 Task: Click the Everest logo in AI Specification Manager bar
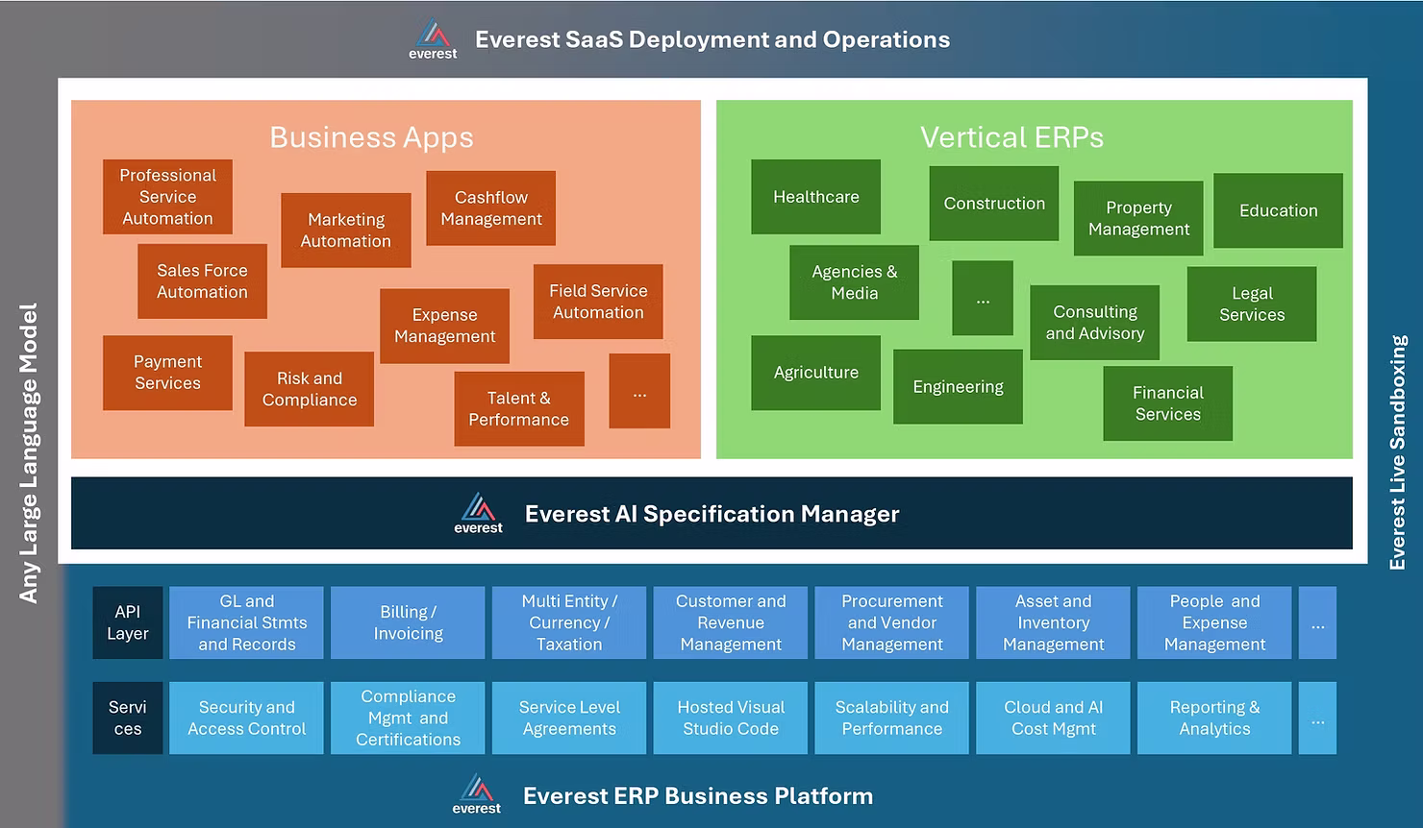[x=479, y=513]
